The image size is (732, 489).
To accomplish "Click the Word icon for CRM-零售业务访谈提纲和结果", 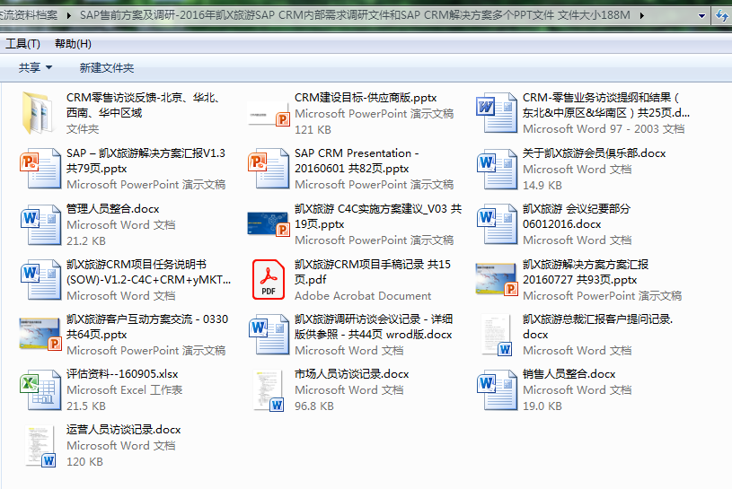I will (497, 113).
